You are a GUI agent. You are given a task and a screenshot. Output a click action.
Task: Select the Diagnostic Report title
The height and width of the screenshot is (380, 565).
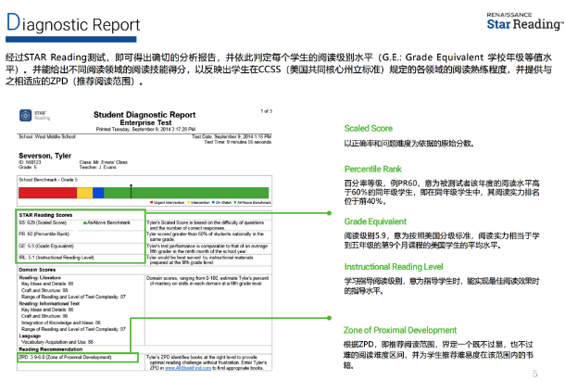(73, 23)
